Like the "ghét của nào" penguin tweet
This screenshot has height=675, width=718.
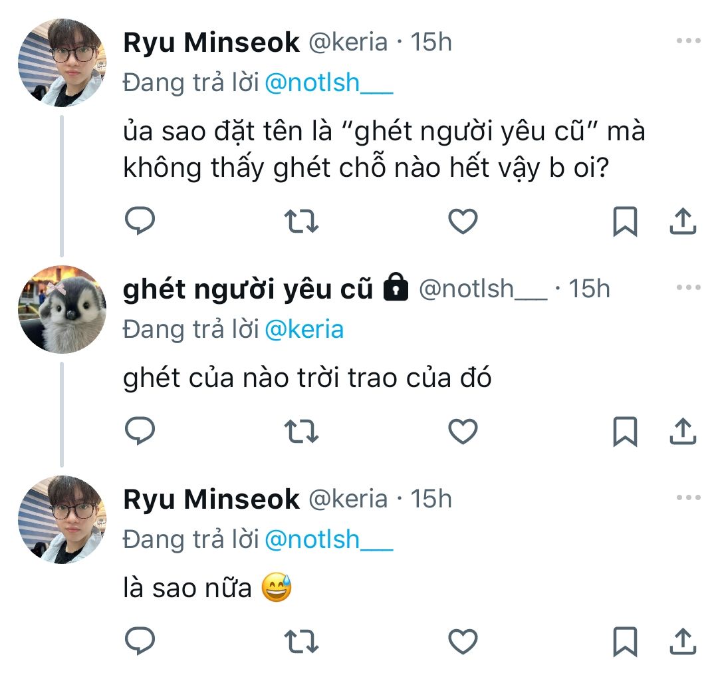click(463, 432)
